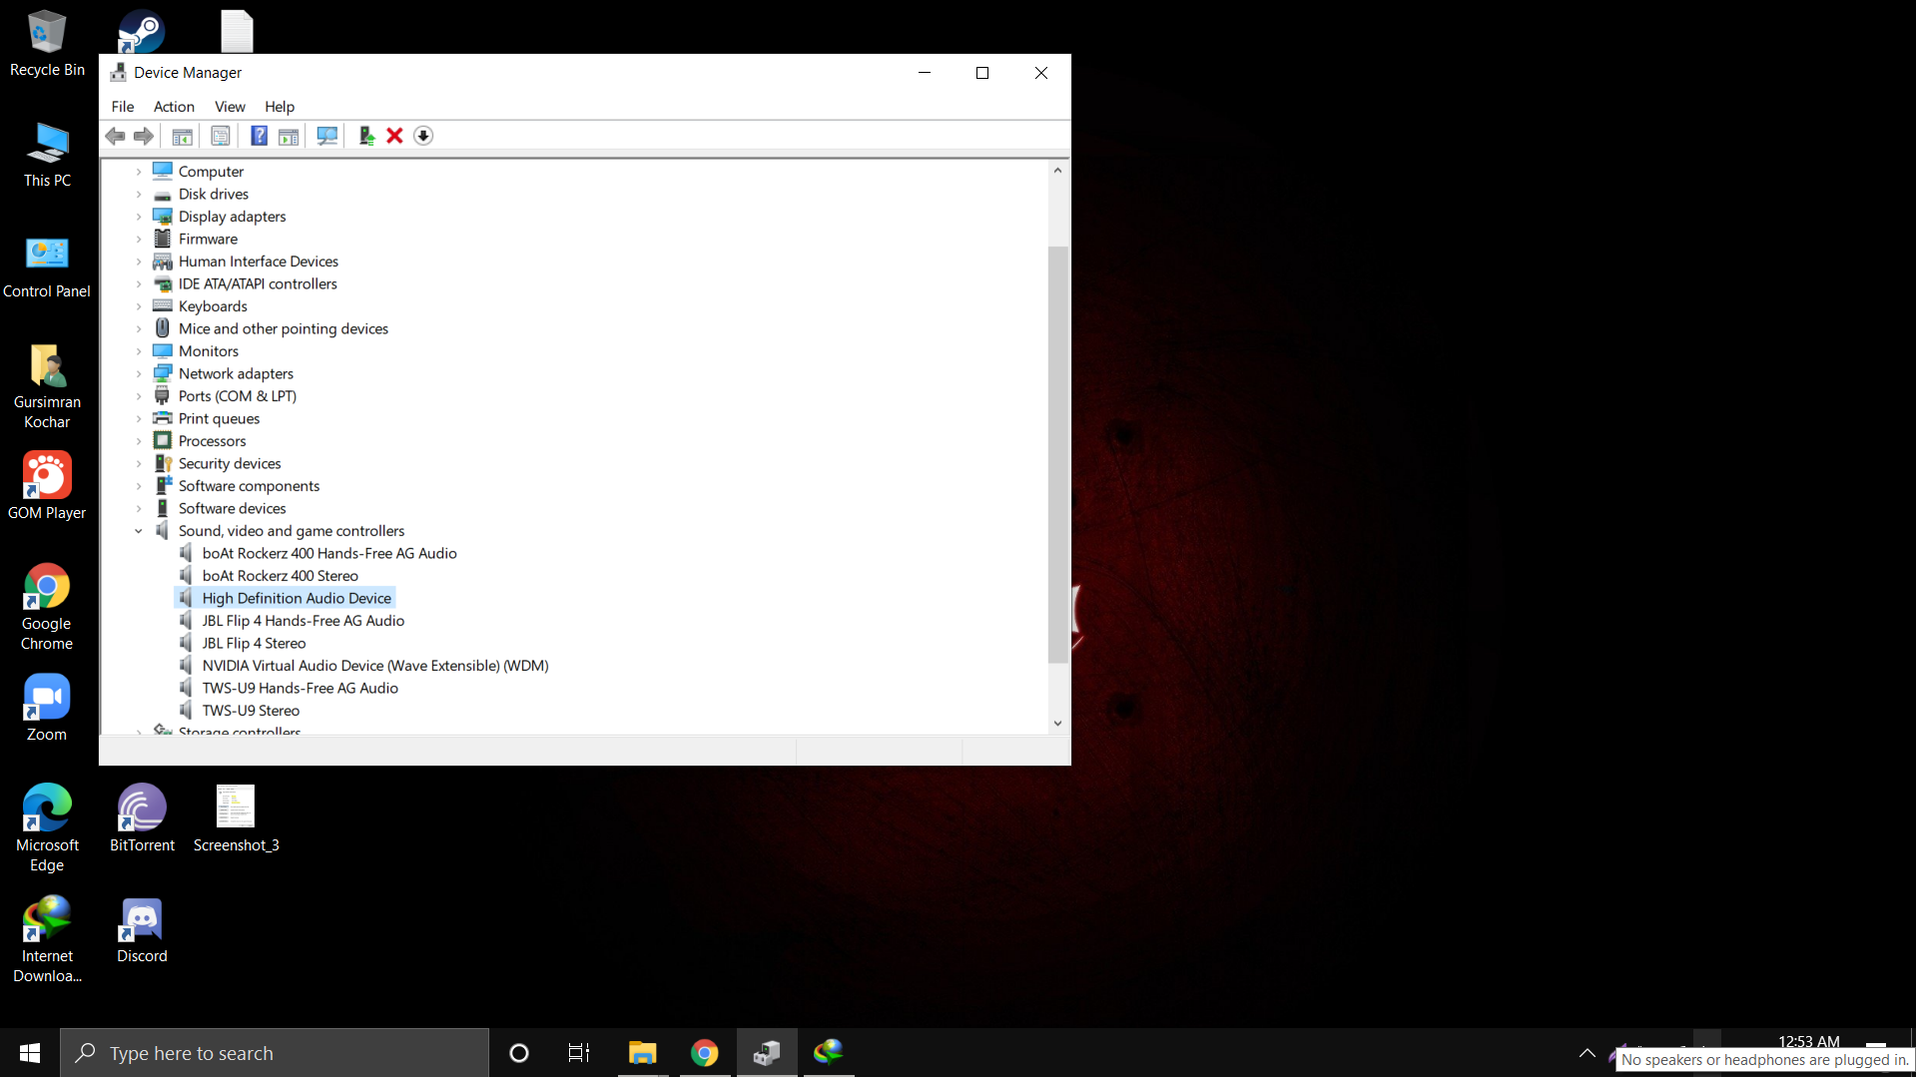Image resolution: width=1916 pixels, height=1077 pixels.
Task: Expand the Display adapters node
Action: click(x=139, y=217)
